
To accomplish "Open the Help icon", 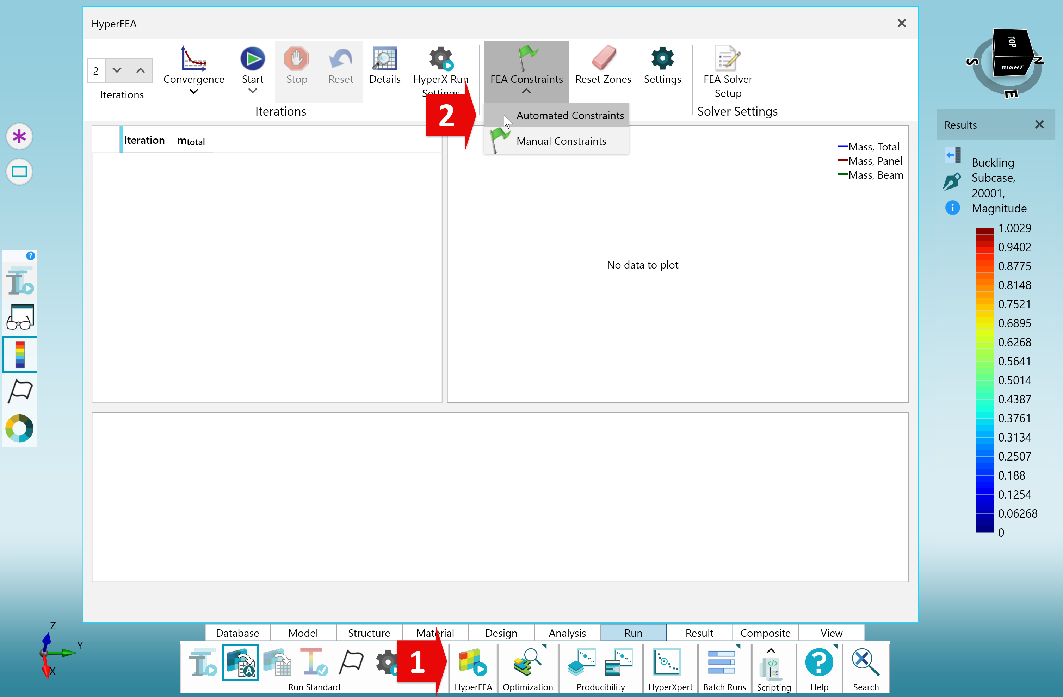I will (x=819, y=662).
